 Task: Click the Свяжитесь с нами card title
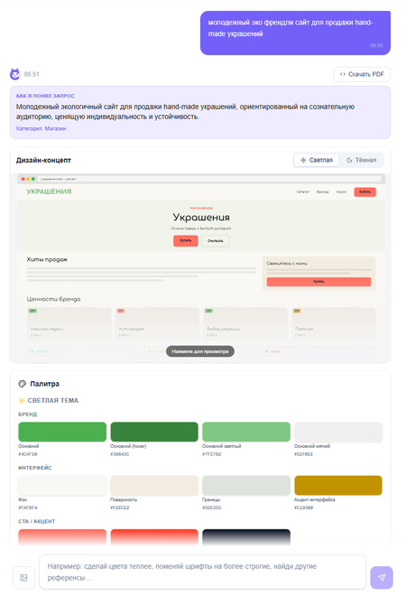point(287,263)
